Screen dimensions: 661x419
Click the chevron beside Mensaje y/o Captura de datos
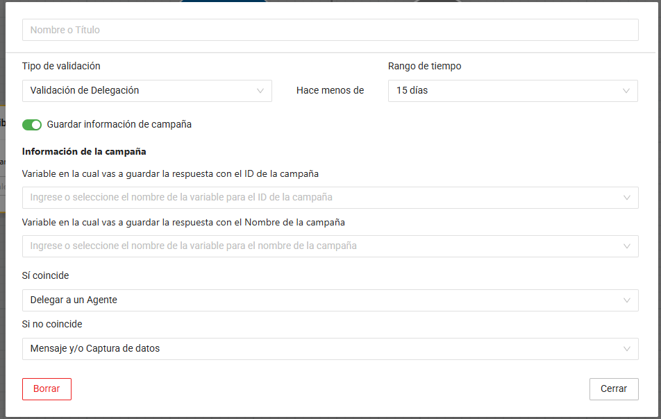tap(627, 349)
